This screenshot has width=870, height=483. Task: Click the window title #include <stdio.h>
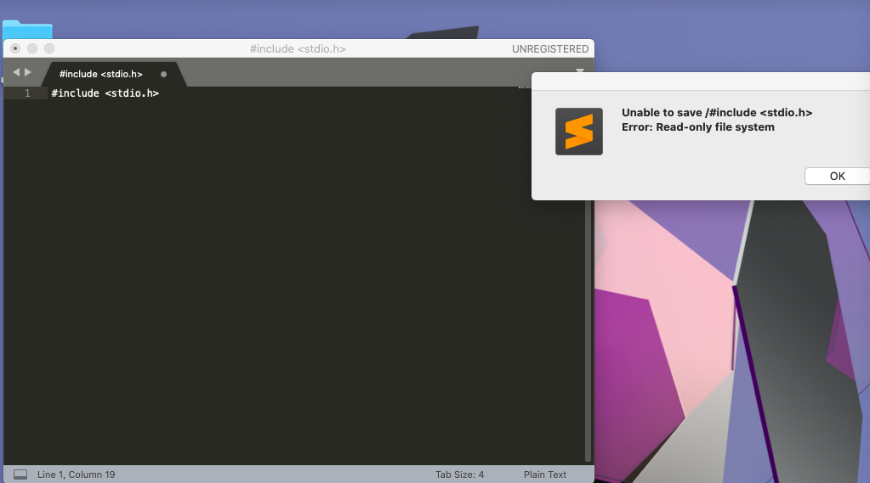298,49
